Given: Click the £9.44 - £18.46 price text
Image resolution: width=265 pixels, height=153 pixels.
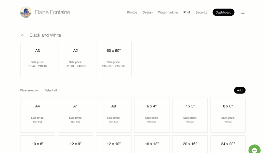Looking at the screenshot, I should [x=38, y=66].
